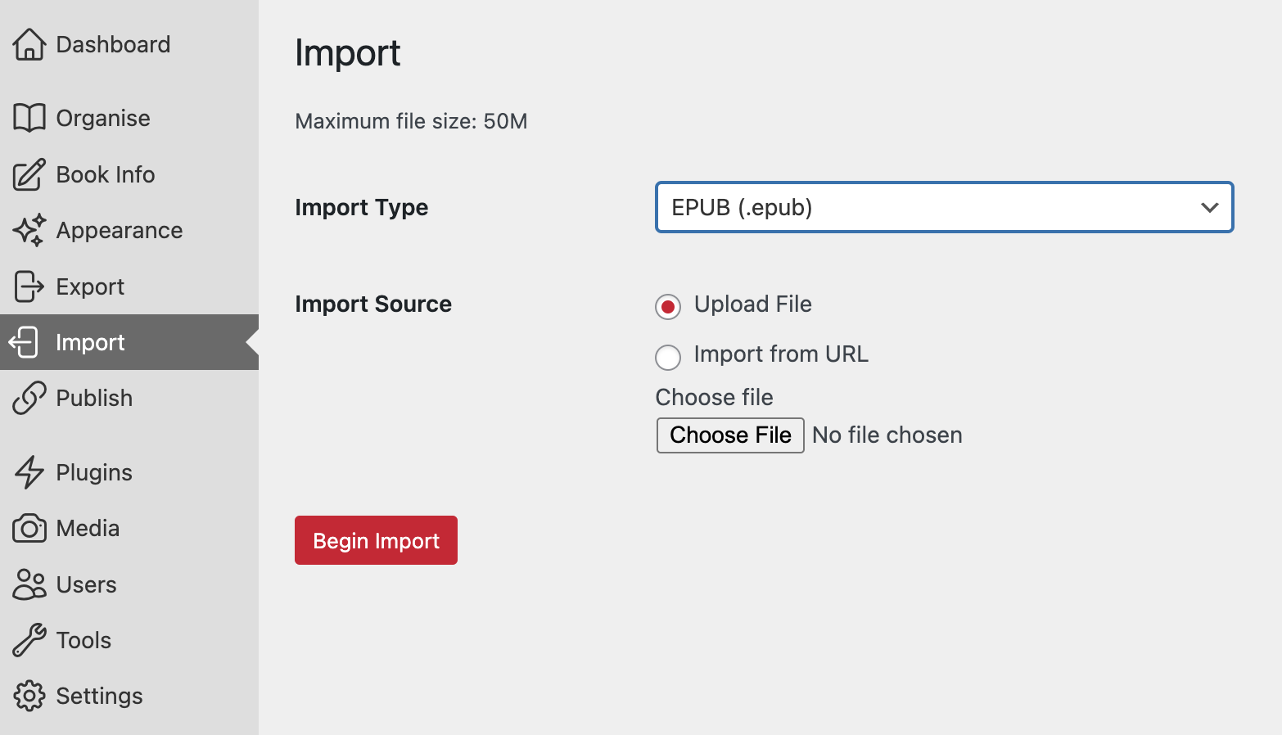Click the No file chosen text
The image size is (1282, 735).
[x=887, y=435]
